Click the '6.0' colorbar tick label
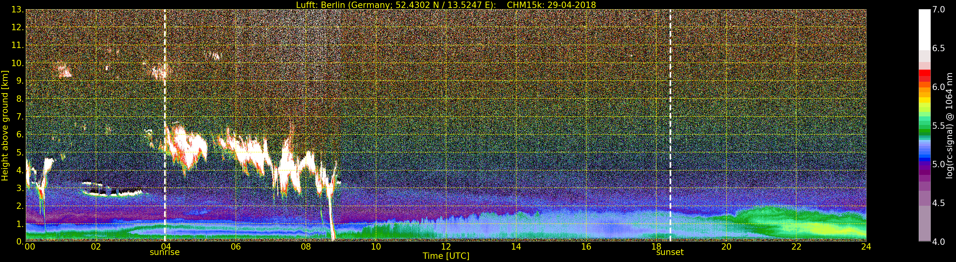 click(x=938, y=87)
